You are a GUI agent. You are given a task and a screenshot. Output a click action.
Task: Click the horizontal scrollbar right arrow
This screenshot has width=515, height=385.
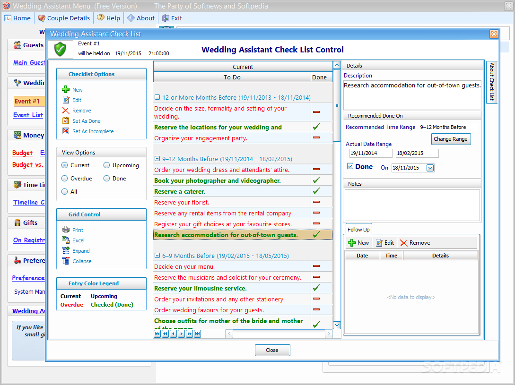[329, 334]
